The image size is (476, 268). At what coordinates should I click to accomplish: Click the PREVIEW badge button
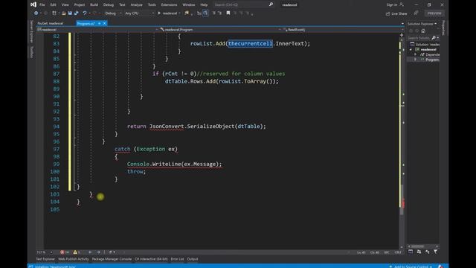[434, 13]
